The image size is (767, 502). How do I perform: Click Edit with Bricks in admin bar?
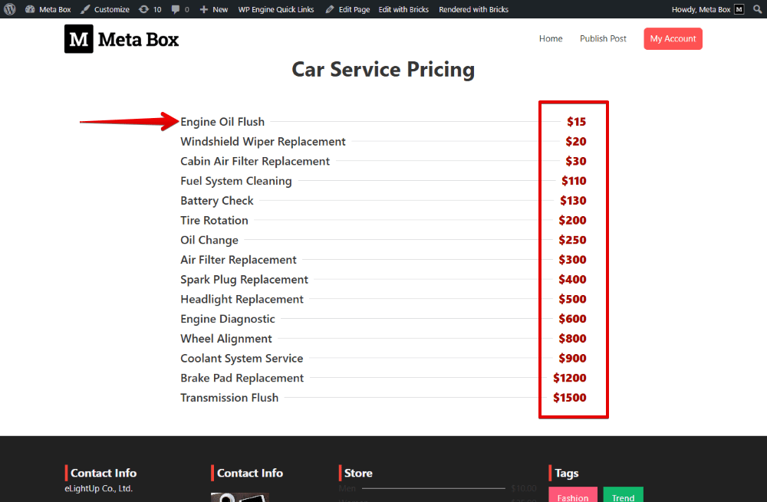click(x=403, y=8)
